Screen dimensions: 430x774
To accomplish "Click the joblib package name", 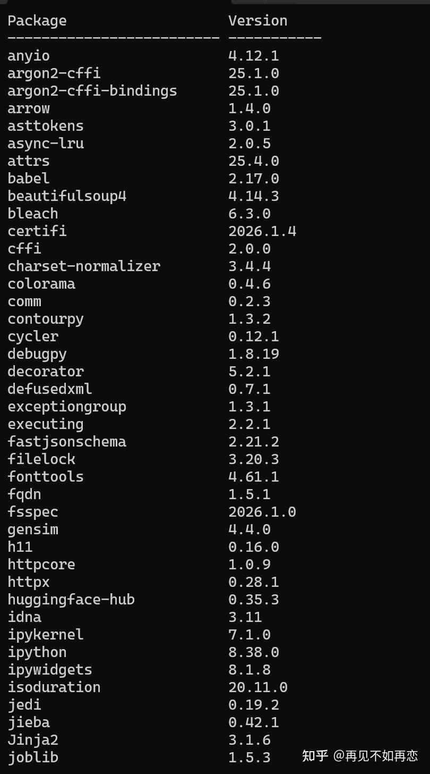I will [x=33, y=758].
